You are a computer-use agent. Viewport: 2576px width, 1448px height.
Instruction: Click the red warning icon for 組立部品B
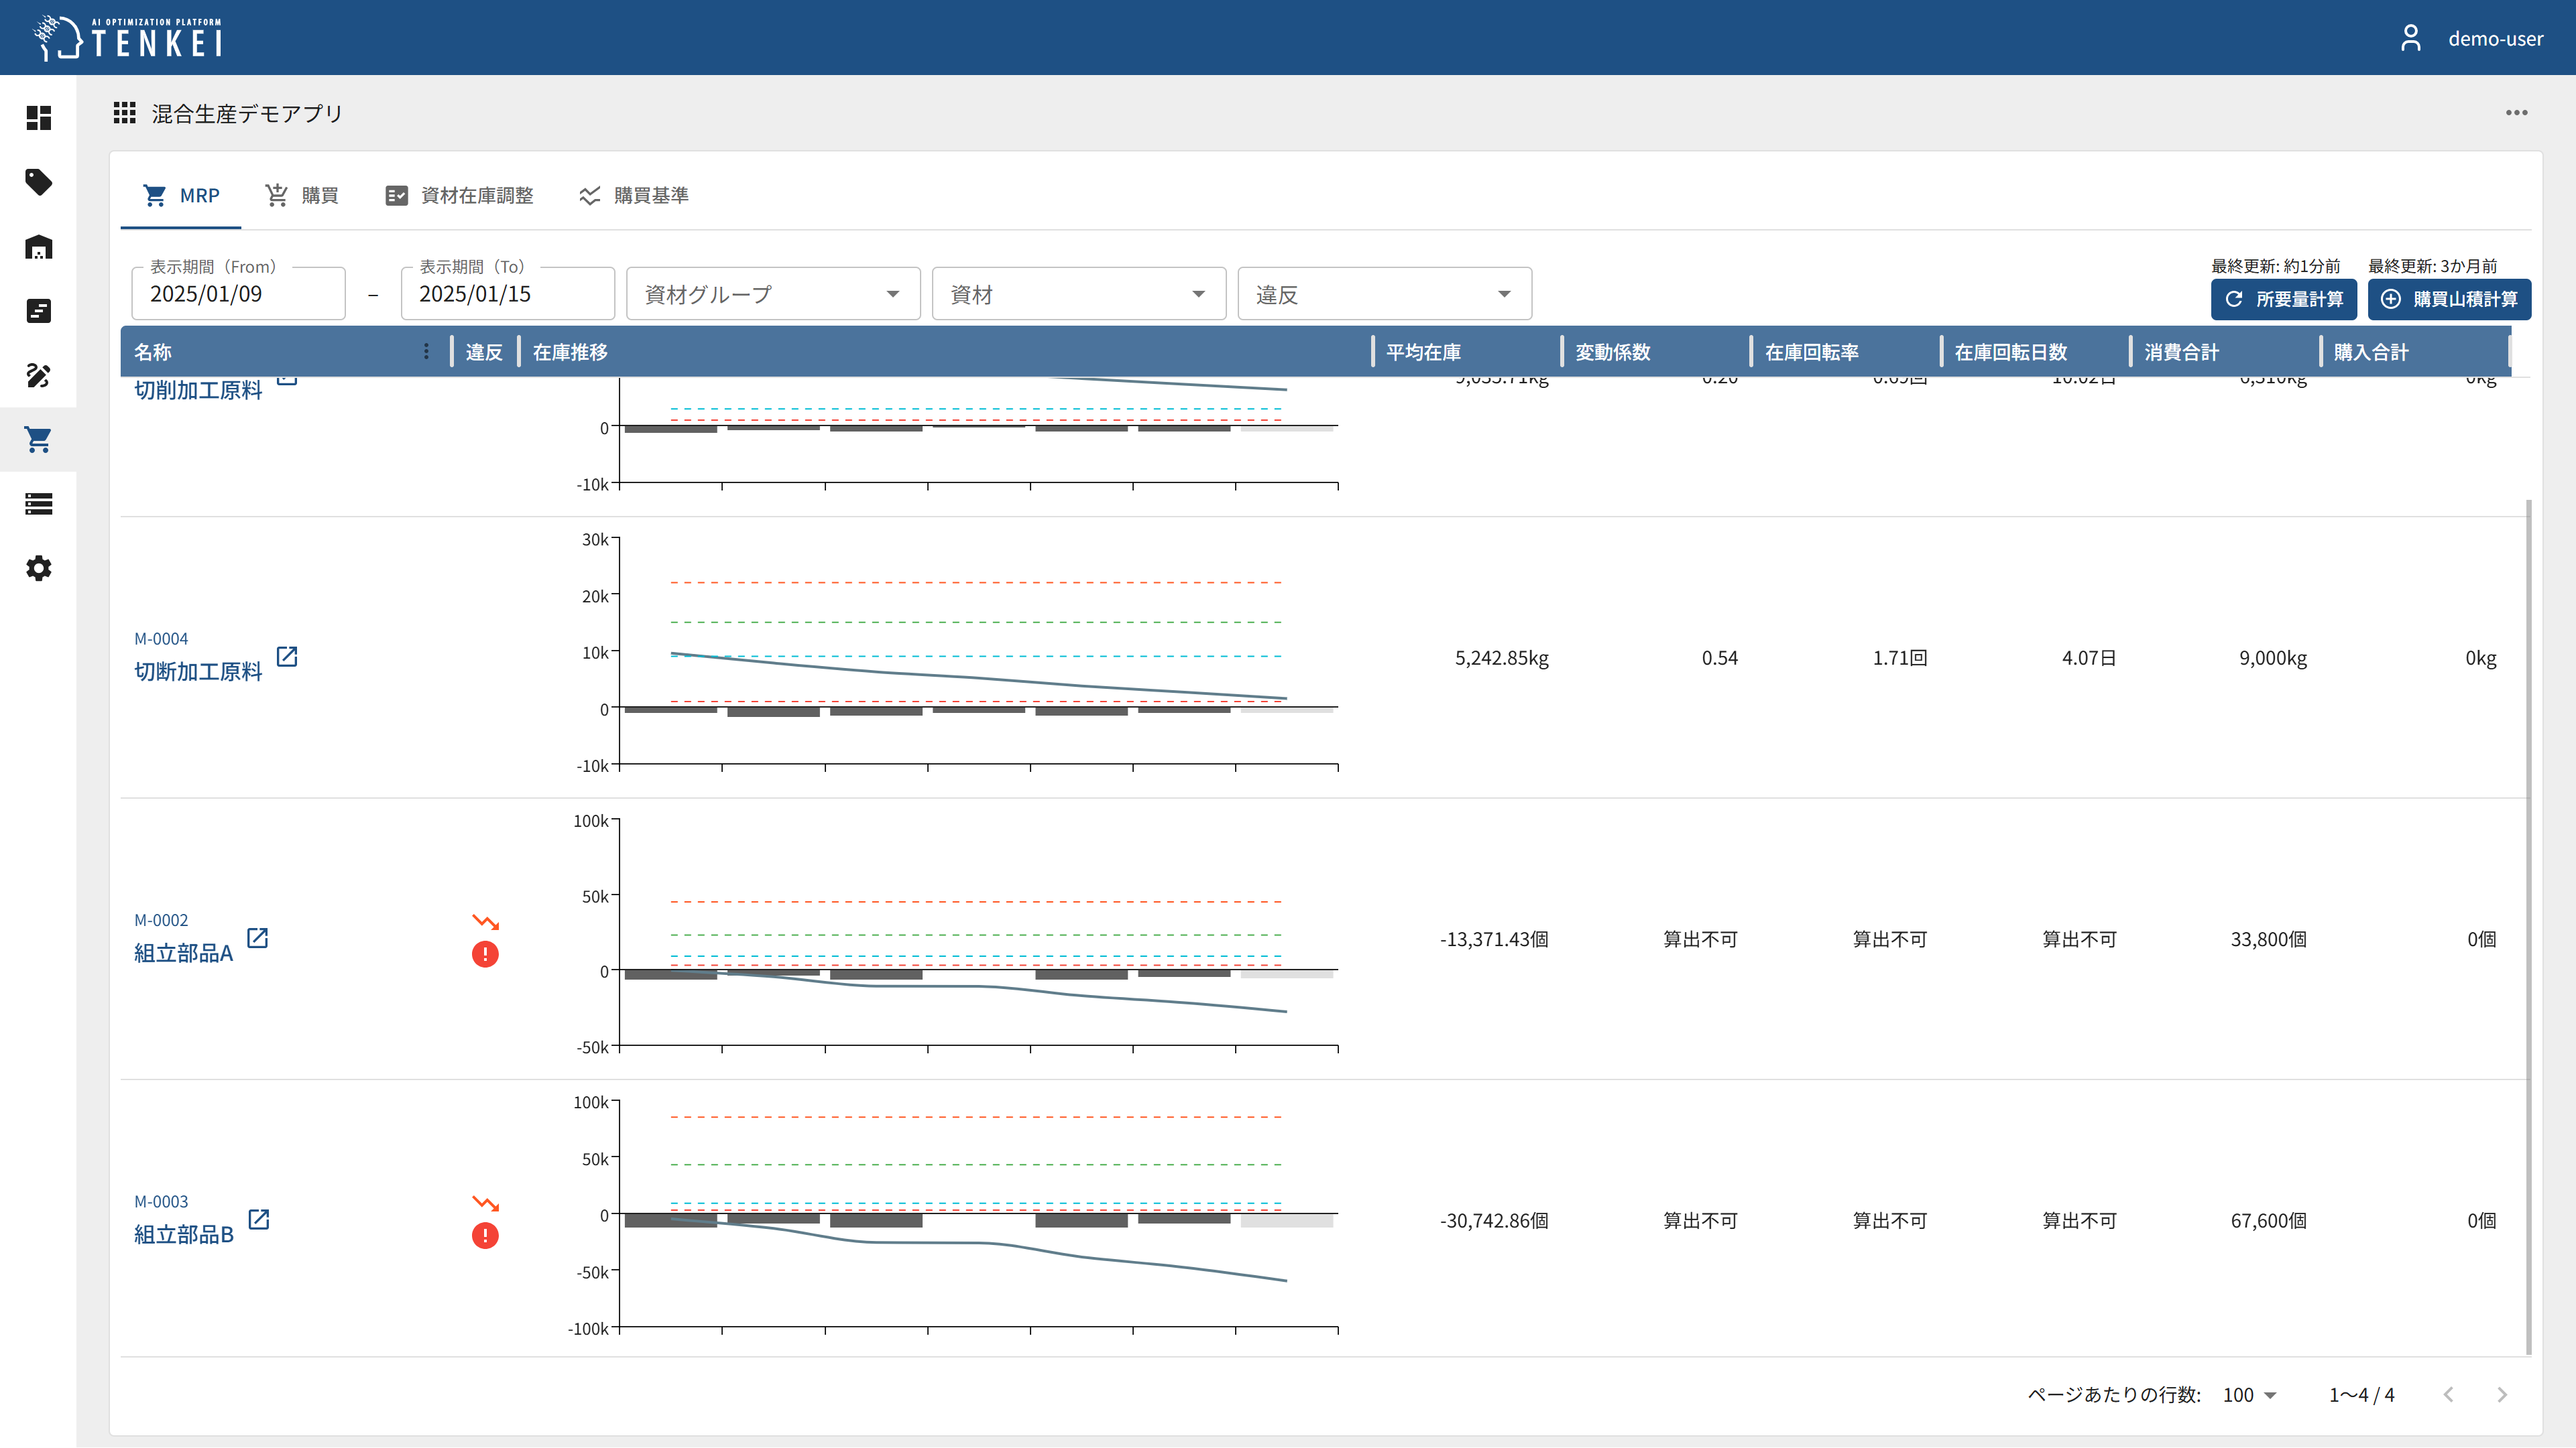click(x=485, y=1236)
